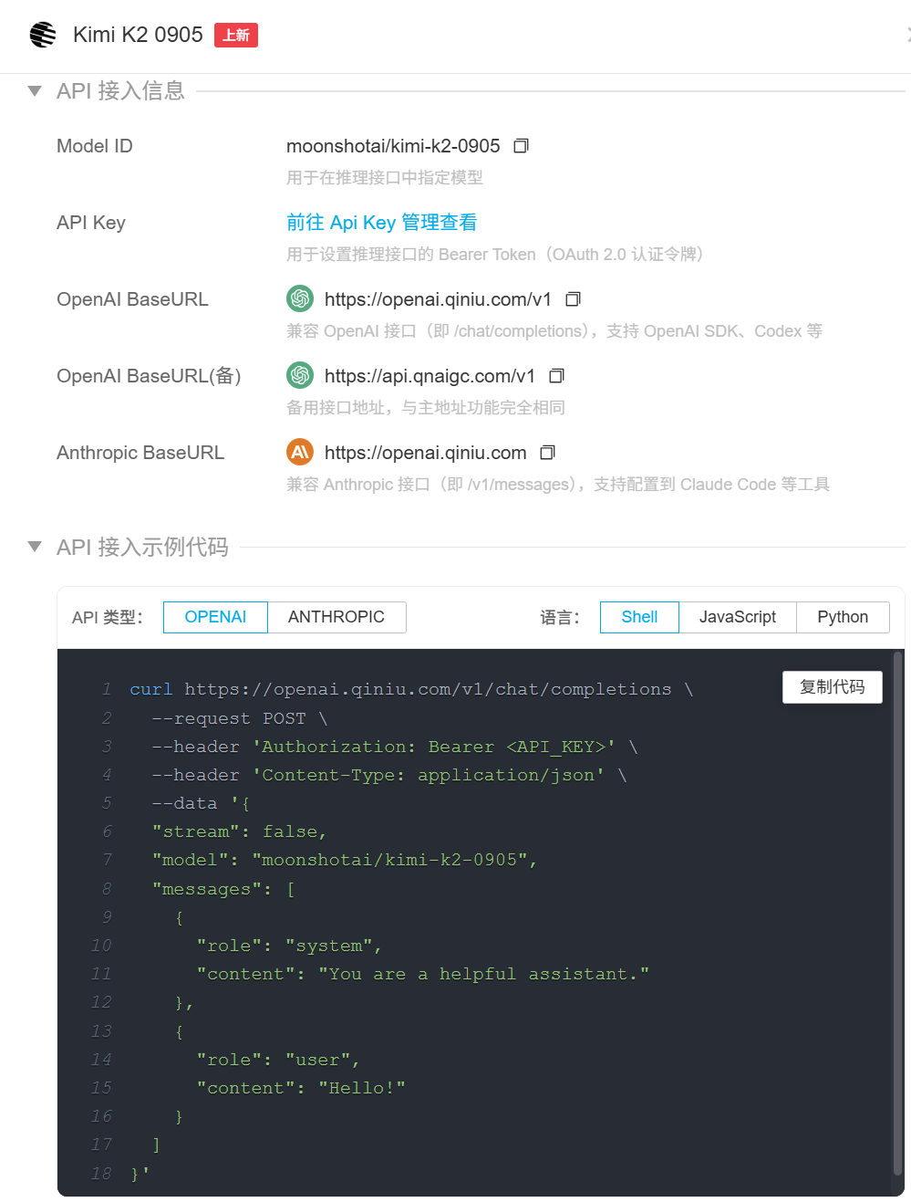Open the 前往 Api Key 管理查看 link
The image size is (911, 1202).
(381, 223)
